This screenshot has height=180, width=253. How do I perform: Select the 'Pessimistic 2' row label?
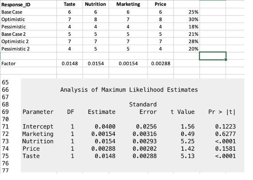15,49
